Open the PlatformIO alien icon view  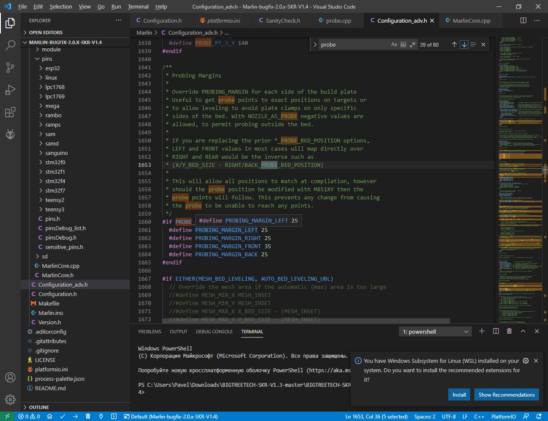click(10, 135)
